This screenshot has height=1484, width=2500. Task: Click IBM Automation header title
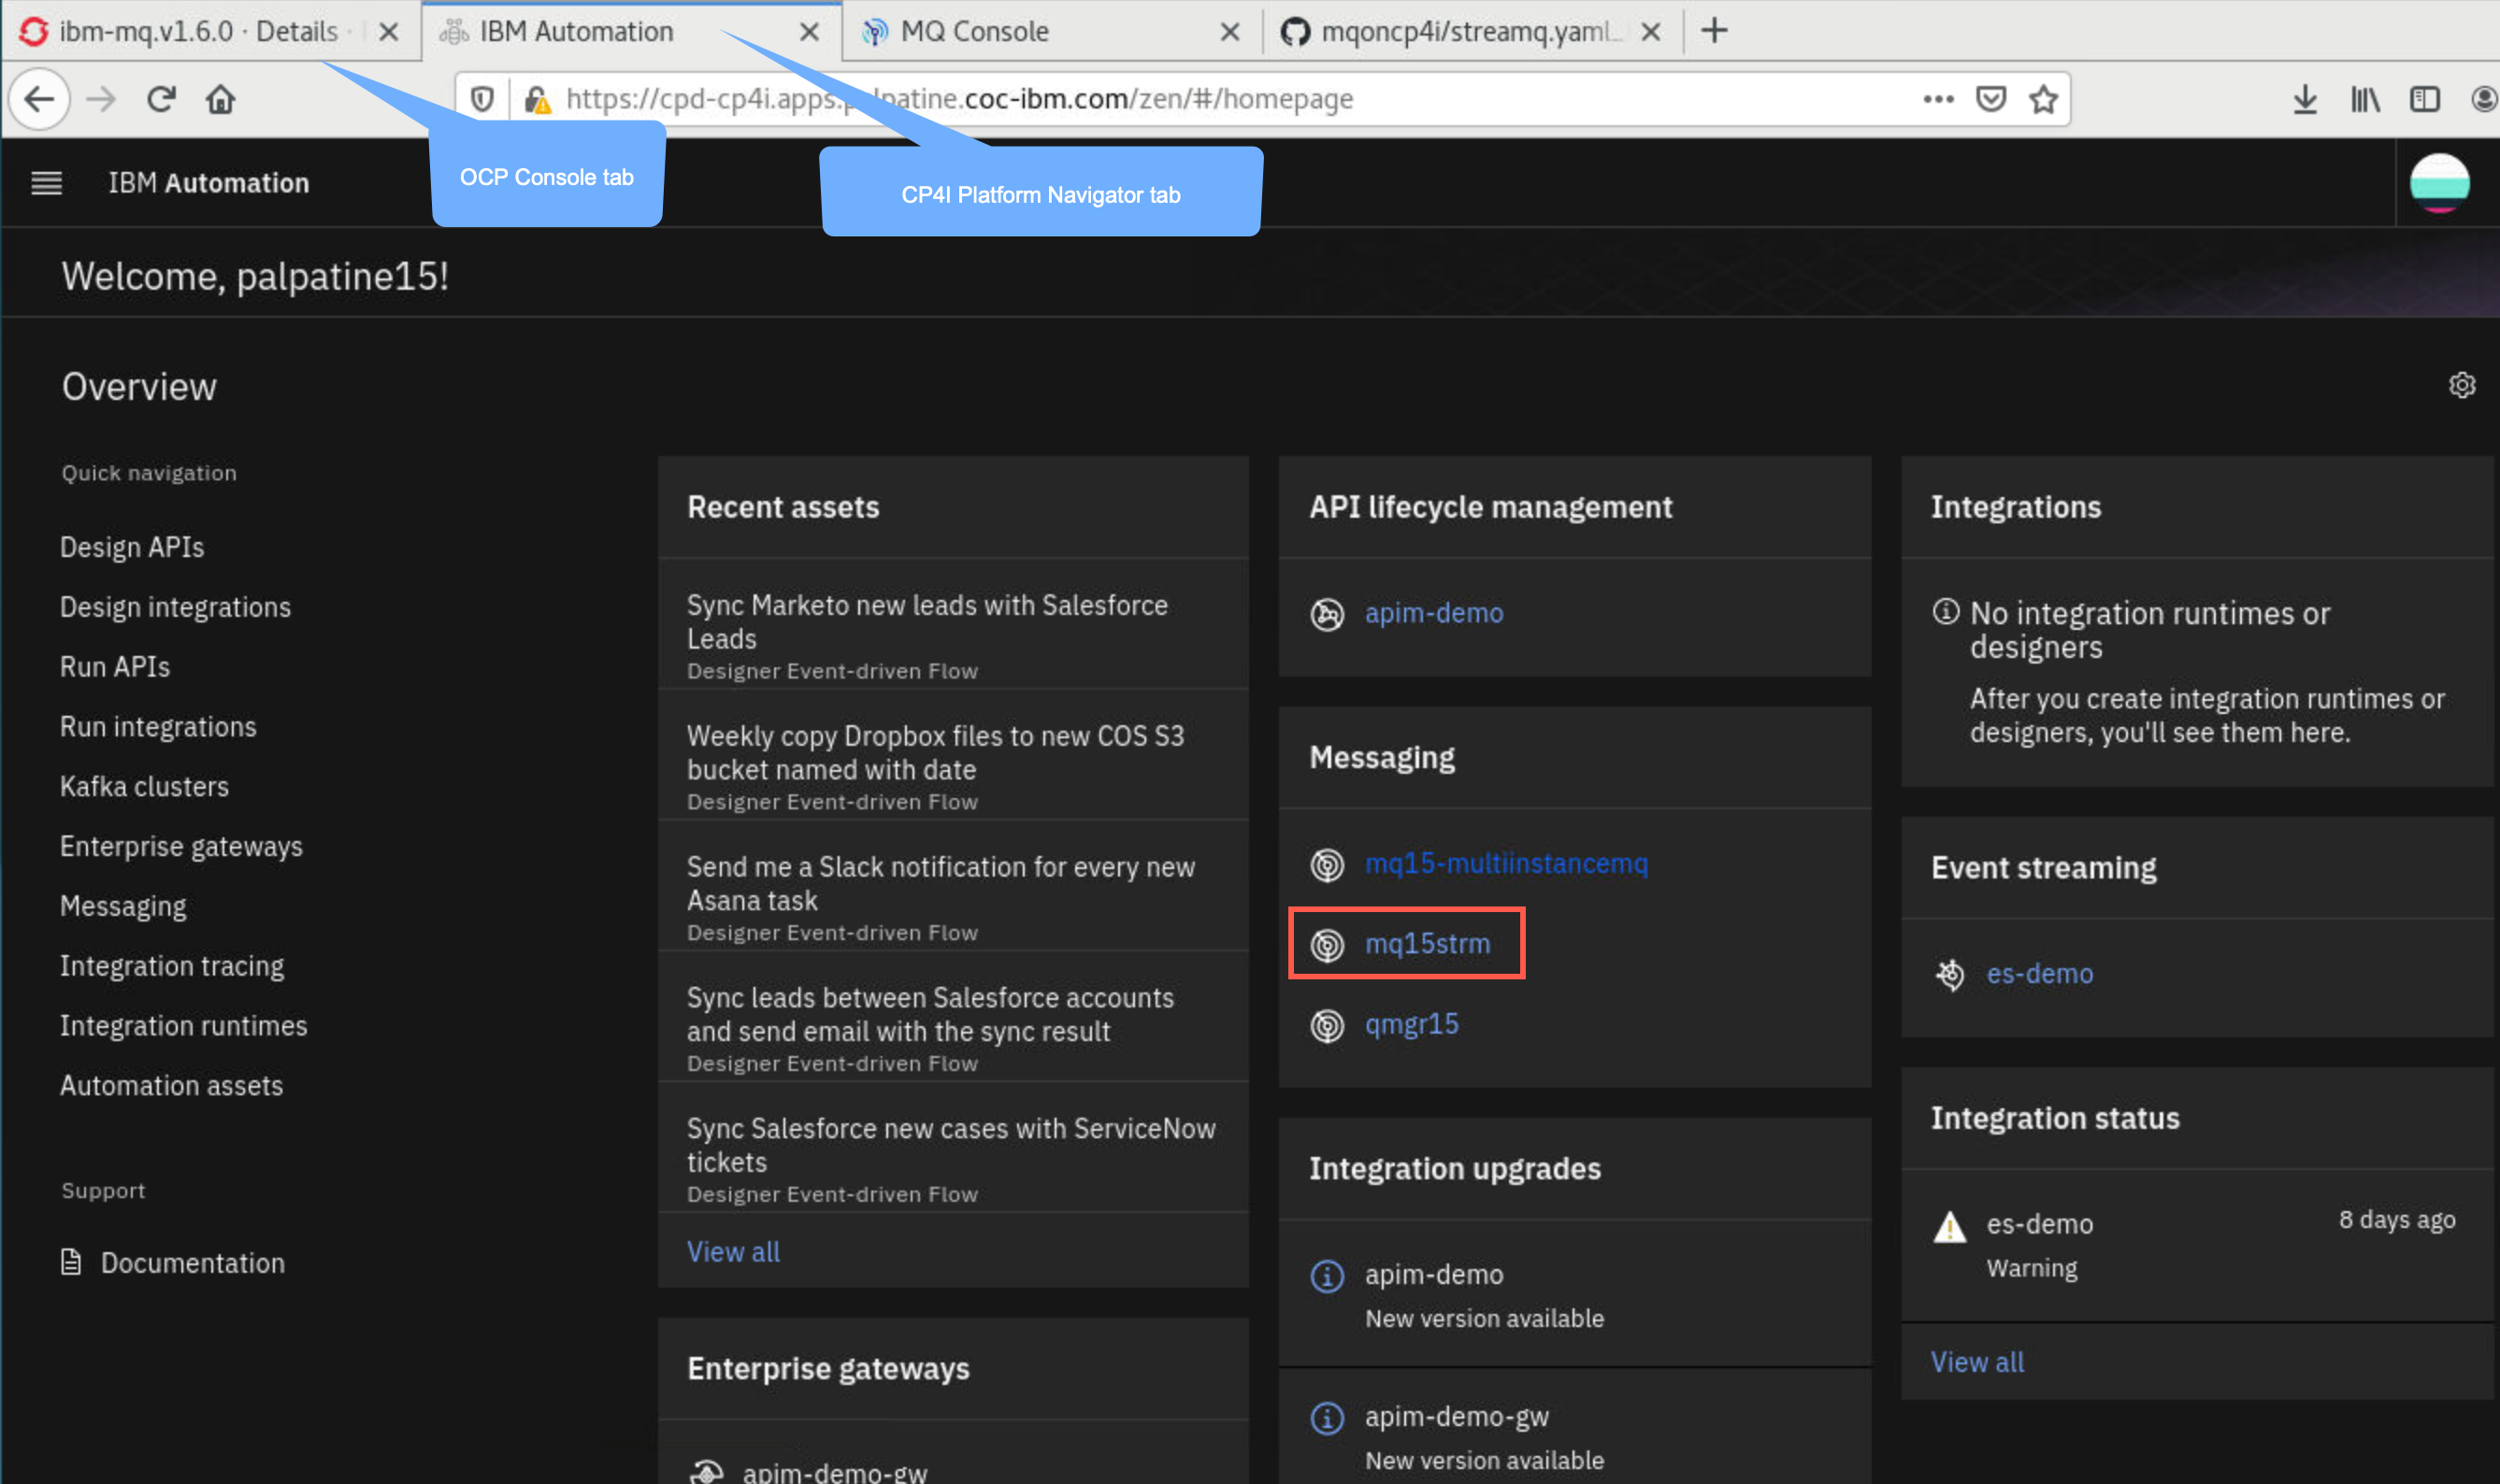[x=208, y=183]
